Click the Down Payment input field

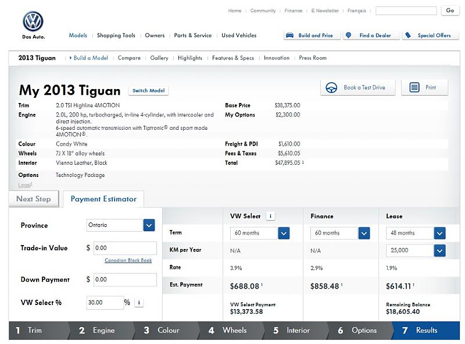(x=125, y=279)
